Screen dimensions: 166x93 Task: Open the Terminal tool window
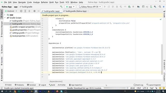pos(31,85)
